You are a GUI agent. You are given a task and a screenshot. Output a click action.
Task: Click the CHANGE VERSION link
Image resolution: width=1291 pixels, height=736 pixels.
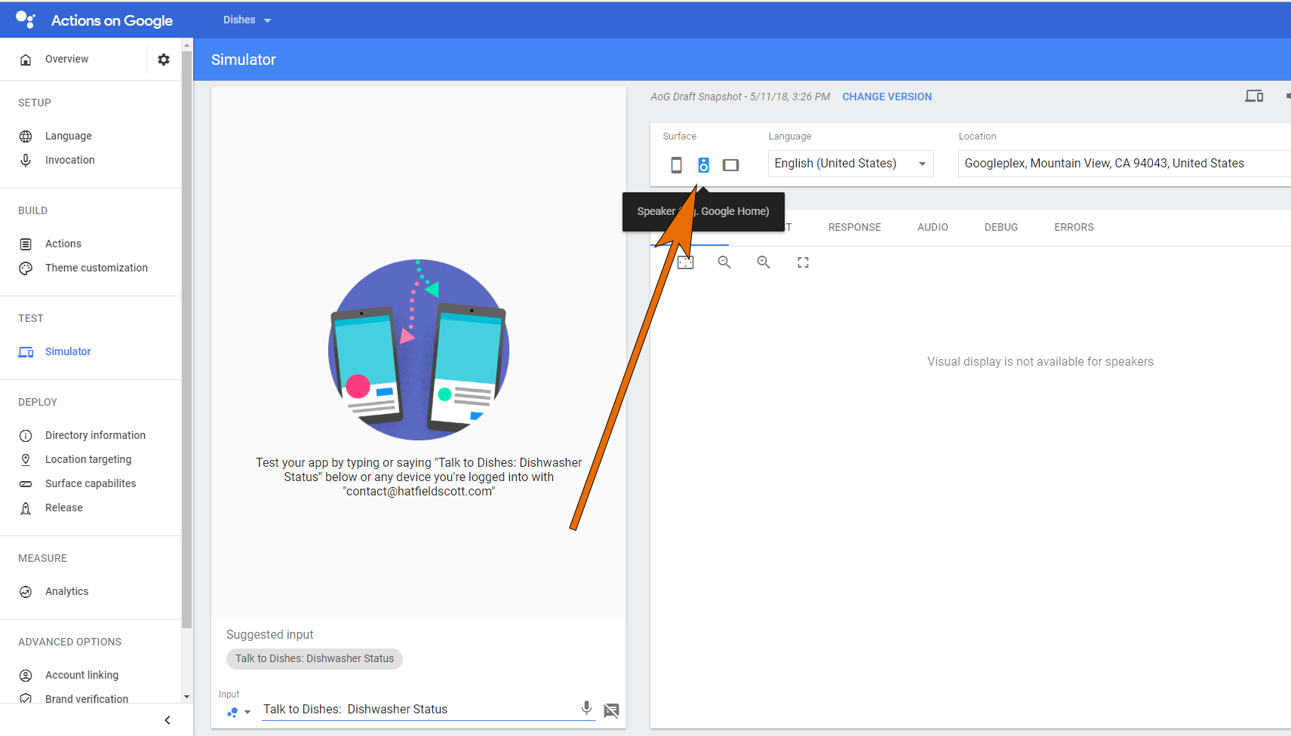pos(887,97)
